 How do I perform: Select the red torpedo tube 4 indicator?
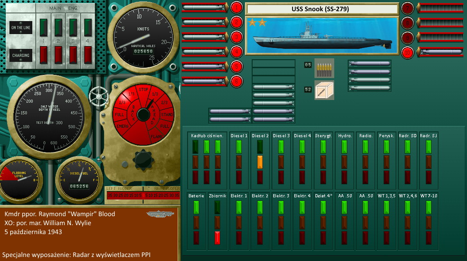coord(236,52)
